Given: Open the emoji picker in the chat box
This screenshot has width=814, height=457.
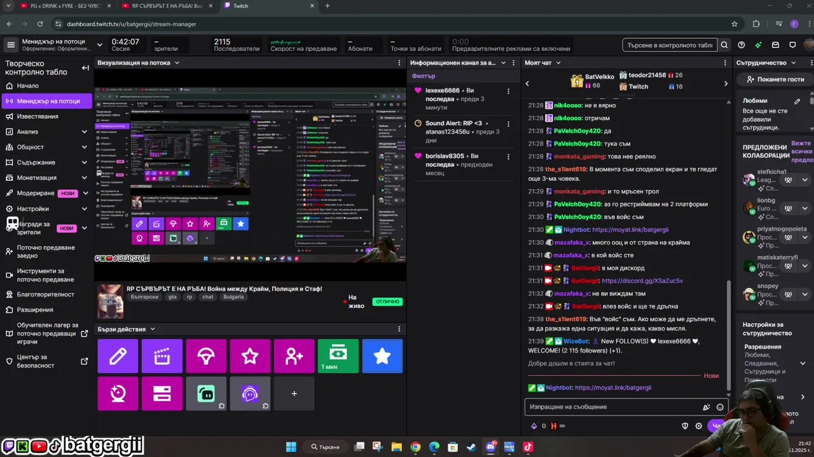Looking at the screenshot, I should pos(720,407).
